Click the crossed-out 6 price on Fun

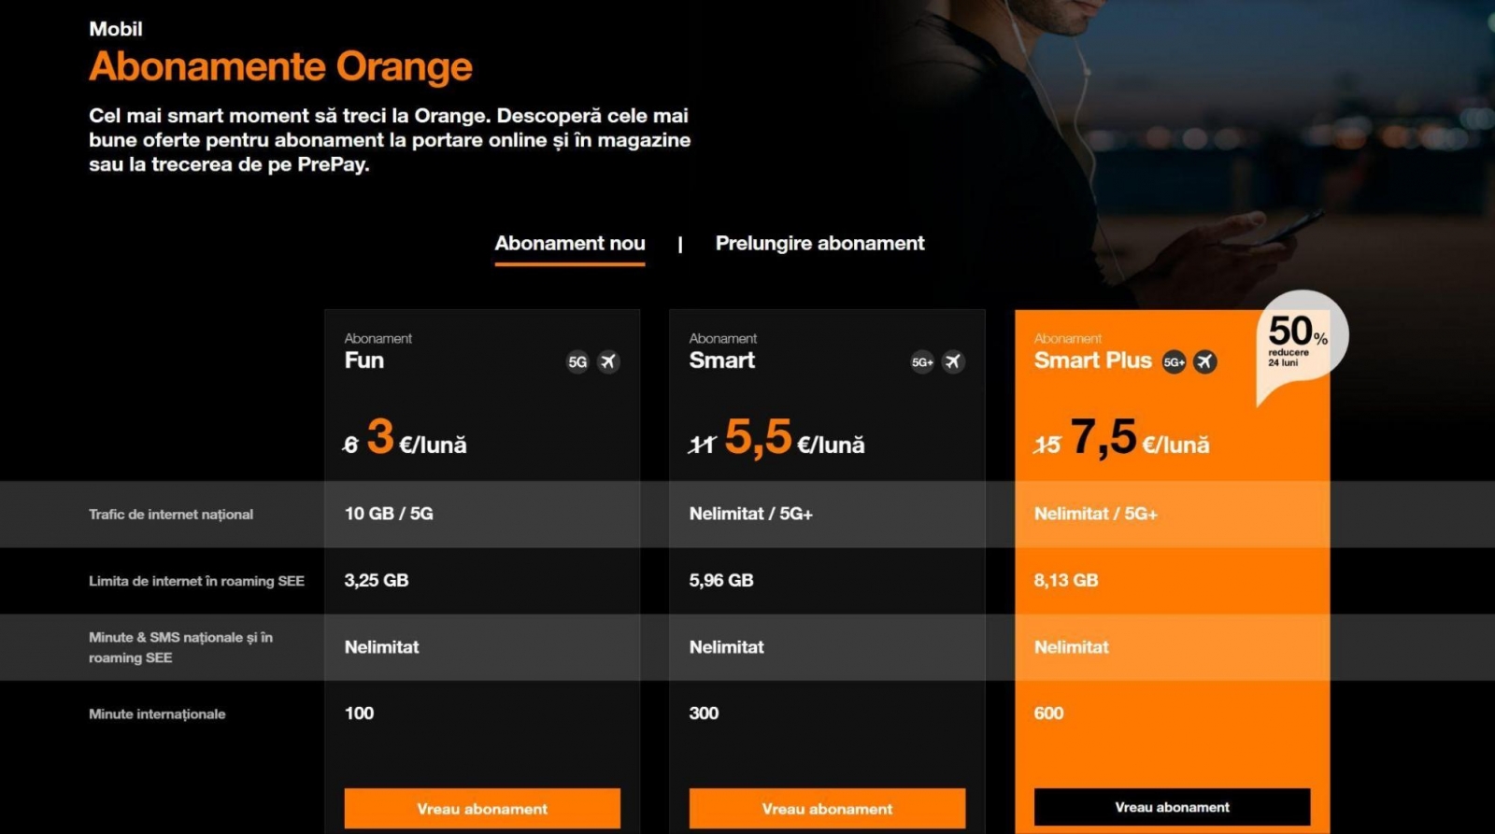click(x=350, y=445)
